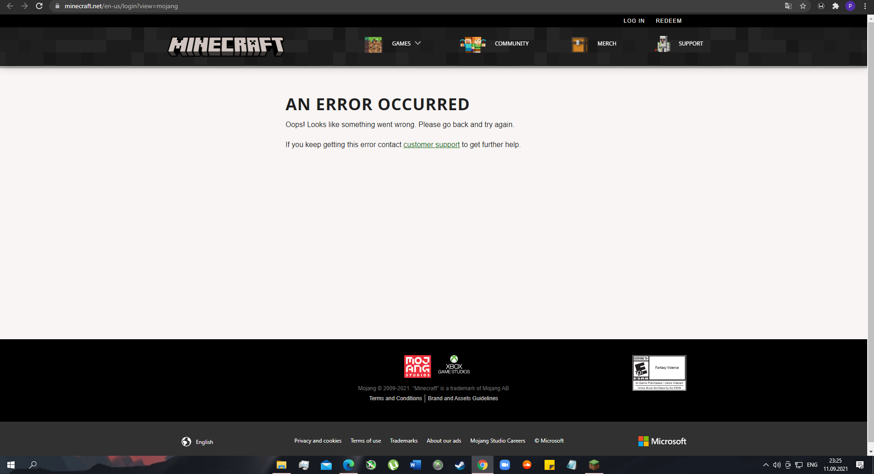Open the Windows Start menu
The image size is (874, 474).
click(x=11, y=465)
